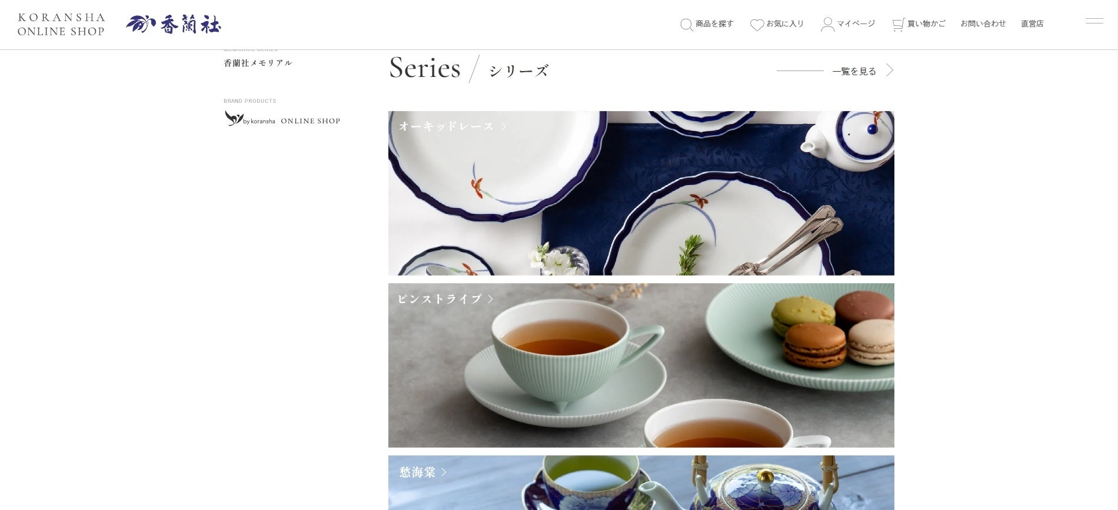Click the heart favorites icon
The width and height of the screenshot is (1118, 510).
point(757,25)
